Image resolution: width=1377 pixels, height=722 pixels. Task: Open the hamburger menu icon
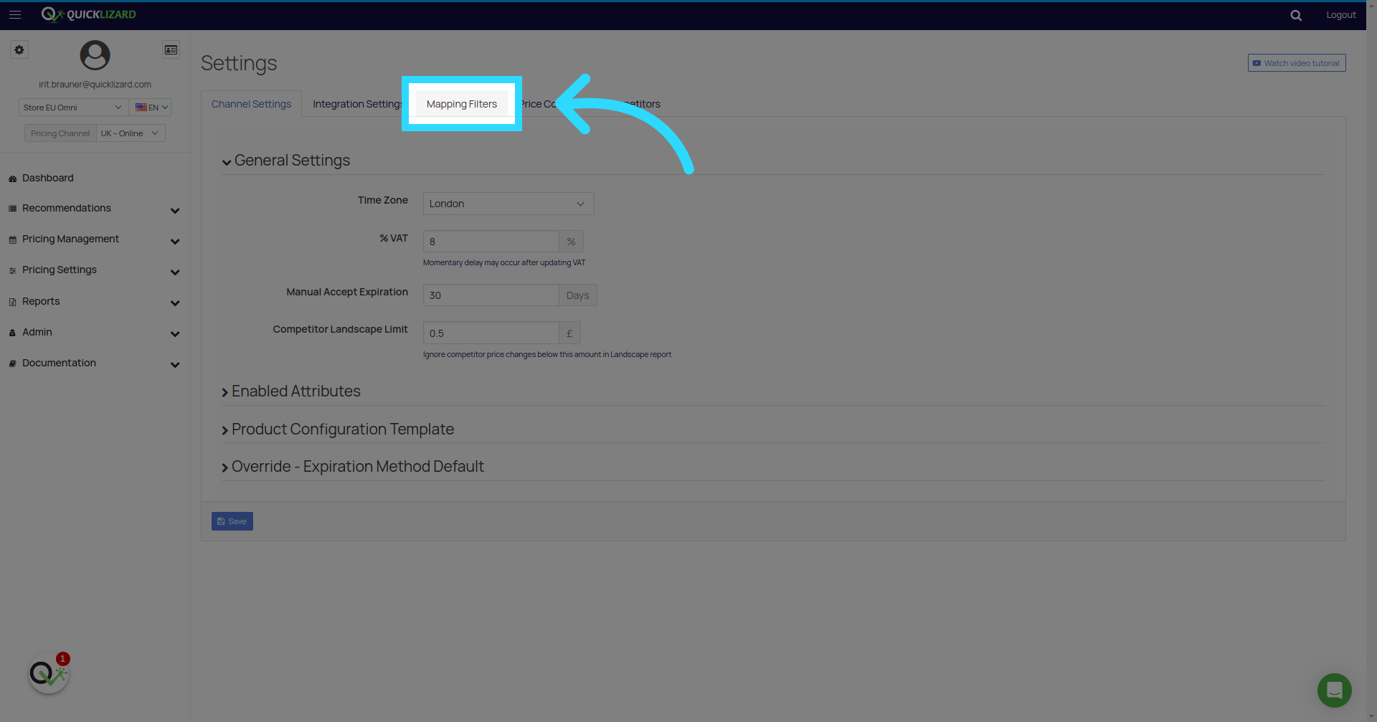point(15,14)
